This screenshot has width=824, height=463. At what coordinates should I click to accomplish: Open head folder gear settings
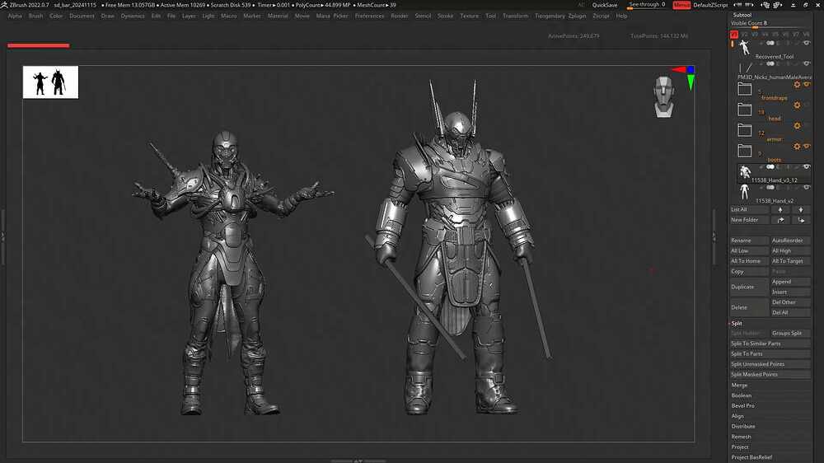pos(797,105)
